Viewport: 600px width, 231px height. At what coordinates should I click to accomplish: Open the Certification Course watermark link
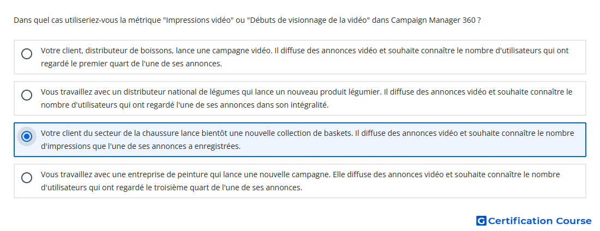pyautogui.click(x=534, y=221)
